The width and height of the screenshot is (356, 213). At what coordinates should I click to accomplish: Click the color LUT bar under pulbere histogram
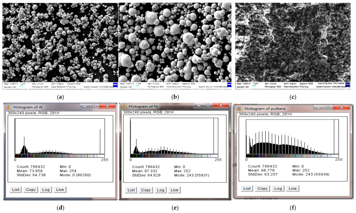point(292,156)
